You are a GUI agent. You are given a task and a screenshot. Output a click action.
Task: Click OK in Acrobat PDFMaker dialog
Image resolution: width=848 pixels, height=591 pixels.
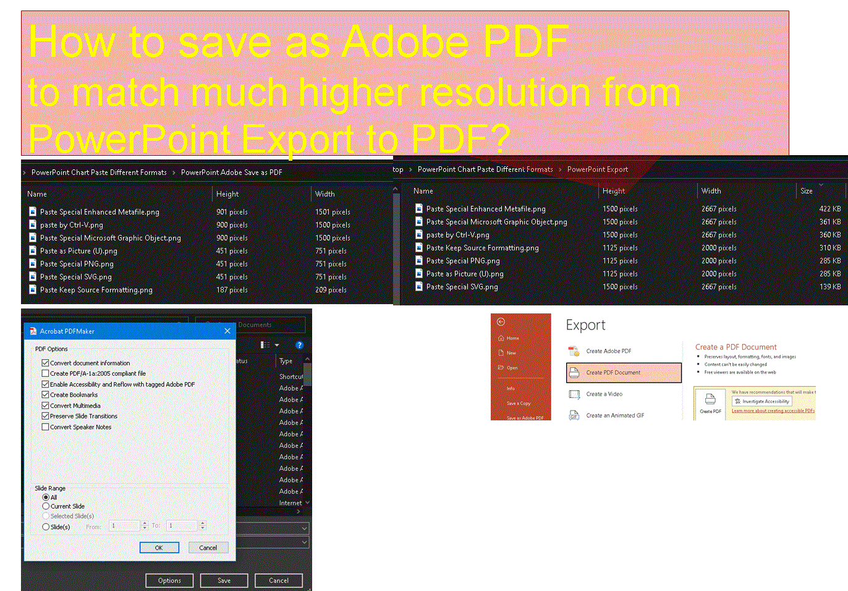pyautogui.click(x=159, y=548)
